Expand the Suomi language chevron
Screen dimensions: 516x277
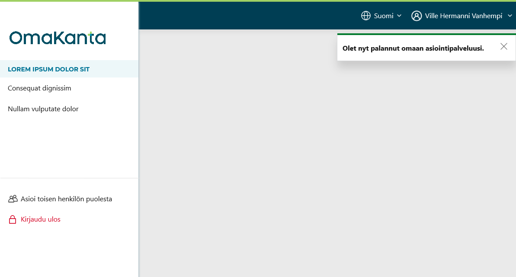[x=399, y=16]
